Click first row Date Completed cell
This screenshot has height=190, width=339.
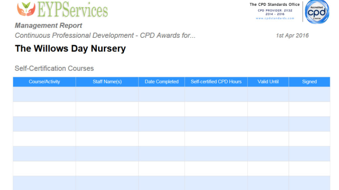pos(161,94)
